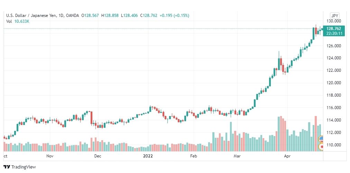
Task: Click the 110.000 price scale label
Action: click(333, 145)
